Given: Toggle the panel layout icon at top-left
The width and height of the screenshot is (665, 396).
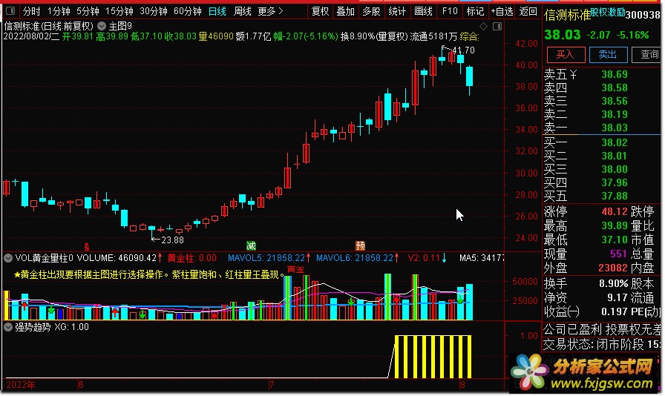Looking at the screenshot, I should point(10,11).
